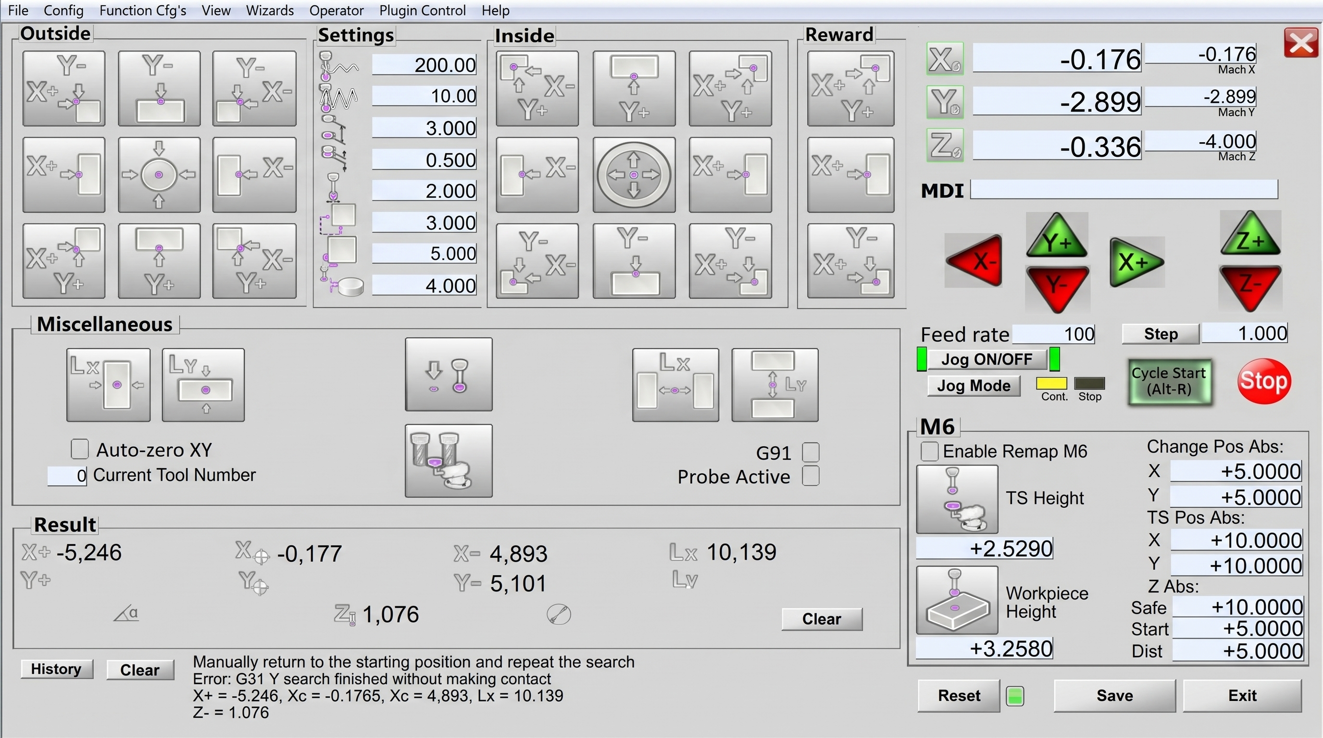
Task: Measure inside Ly pocket length
Action: tap(774, 385)
